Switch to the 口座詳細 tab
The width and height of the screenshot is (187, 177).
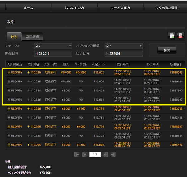(32, 37)
